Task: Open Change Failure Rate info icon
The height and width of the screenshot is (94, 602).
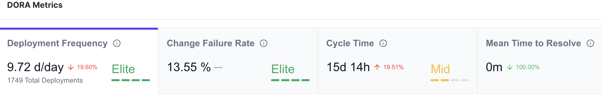Action: coord(264,43)
